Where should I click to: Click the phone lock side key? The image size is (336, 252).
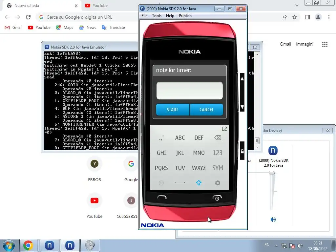242,151
